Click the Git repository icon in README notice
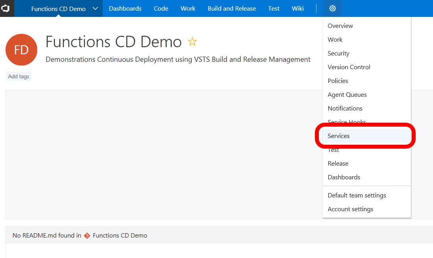This screenshot has height=258, width=433. click(x=87, y=235)
